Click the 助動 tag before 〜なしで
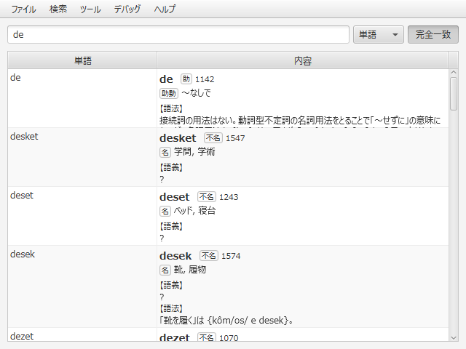Screen dimensions: 466x349 [168, 93]
